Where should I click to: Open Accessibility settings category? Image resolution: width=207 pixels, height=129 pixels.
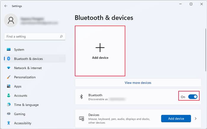point(35,123)
